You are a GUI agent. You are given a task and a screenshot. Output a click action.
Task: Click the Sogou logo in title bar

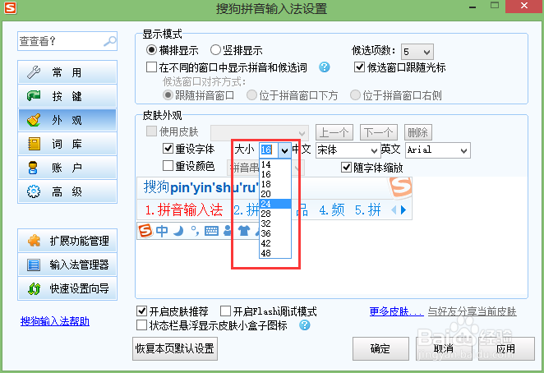coord(10,7)
